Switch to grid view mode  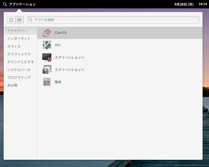click(11, 20)
